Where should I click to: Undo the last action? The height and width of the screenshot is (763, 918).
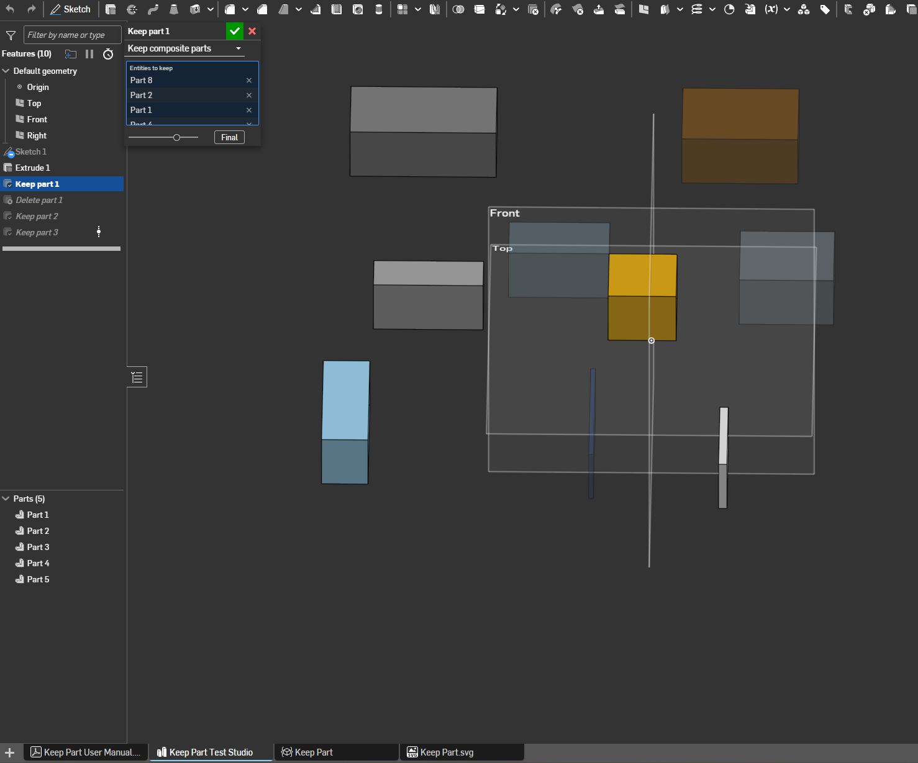(x=10, y=9)
